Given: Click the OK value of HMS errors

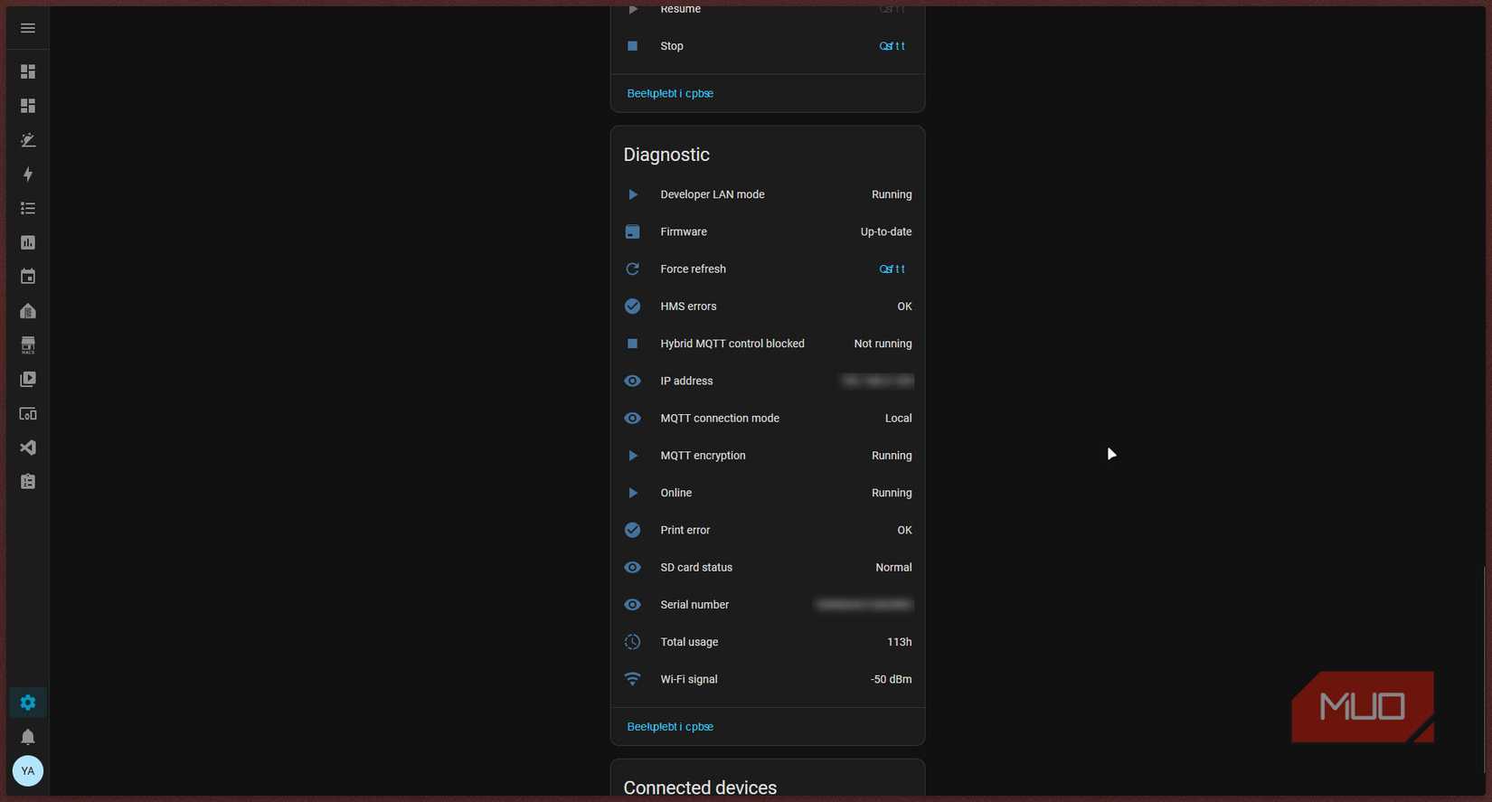Looking at the screenshot, I should tap(904, 307).
